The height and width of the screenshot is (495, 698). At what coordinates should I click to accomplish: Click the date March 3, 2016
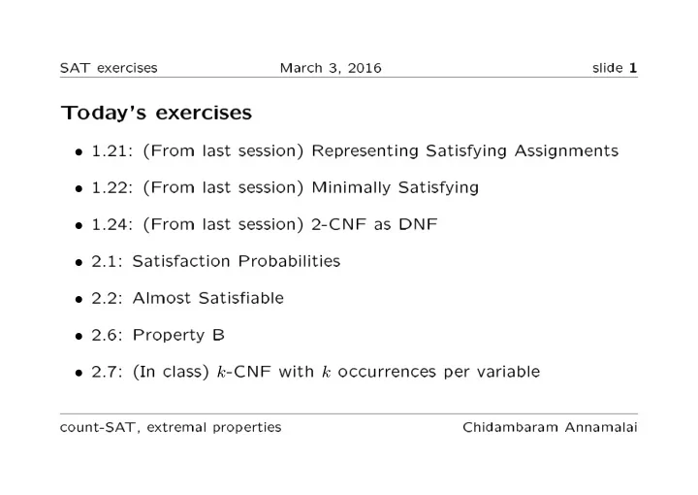click(331, 68)
